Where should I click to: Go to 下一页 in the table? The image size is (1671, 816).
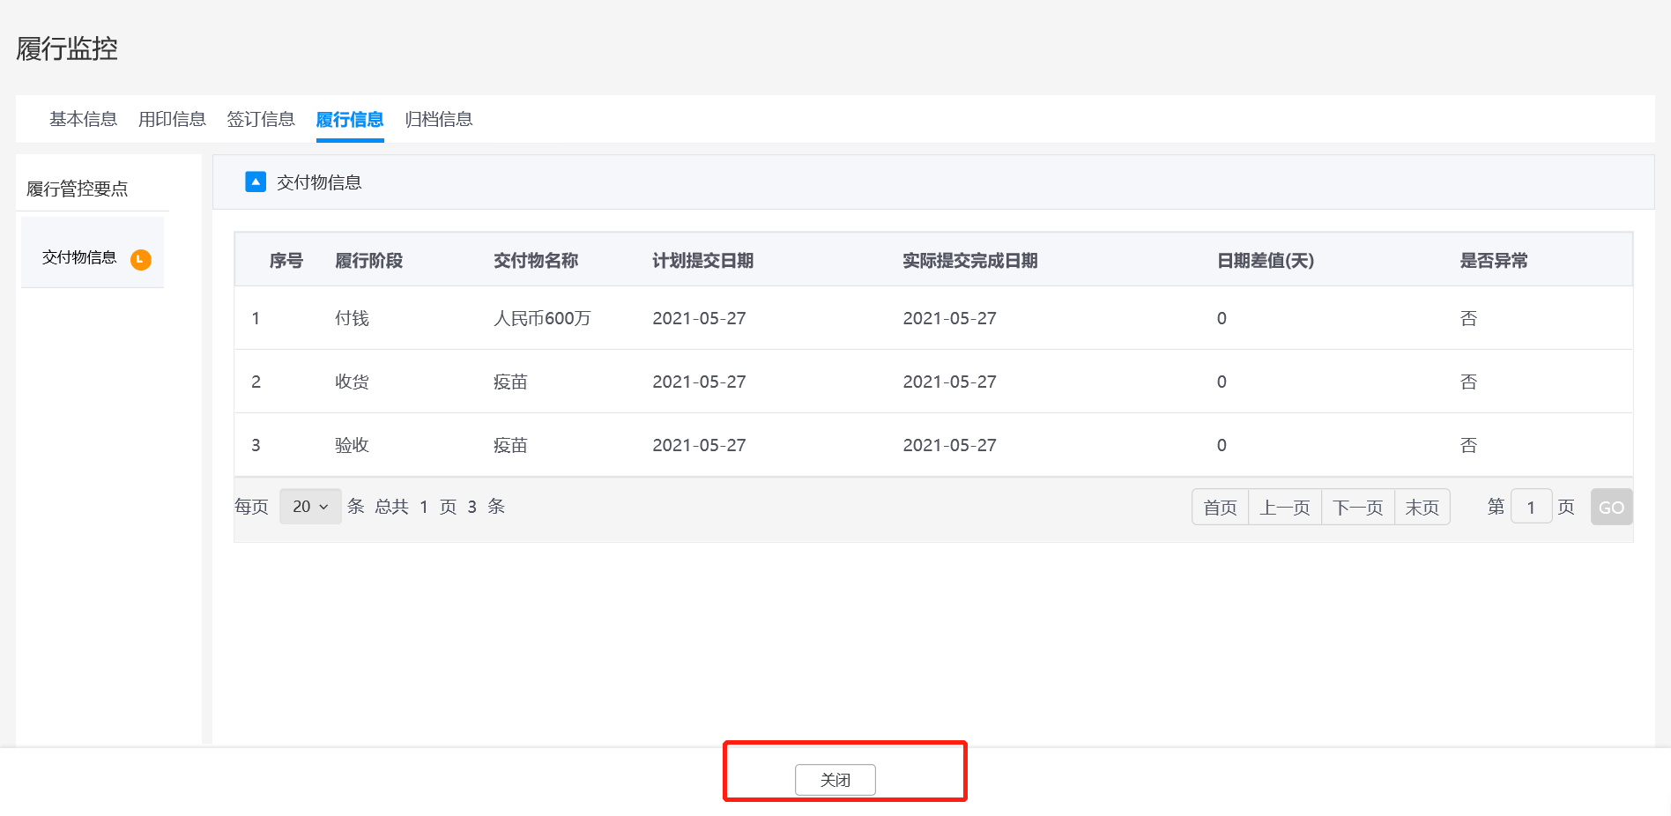[x=1357, y=508]
